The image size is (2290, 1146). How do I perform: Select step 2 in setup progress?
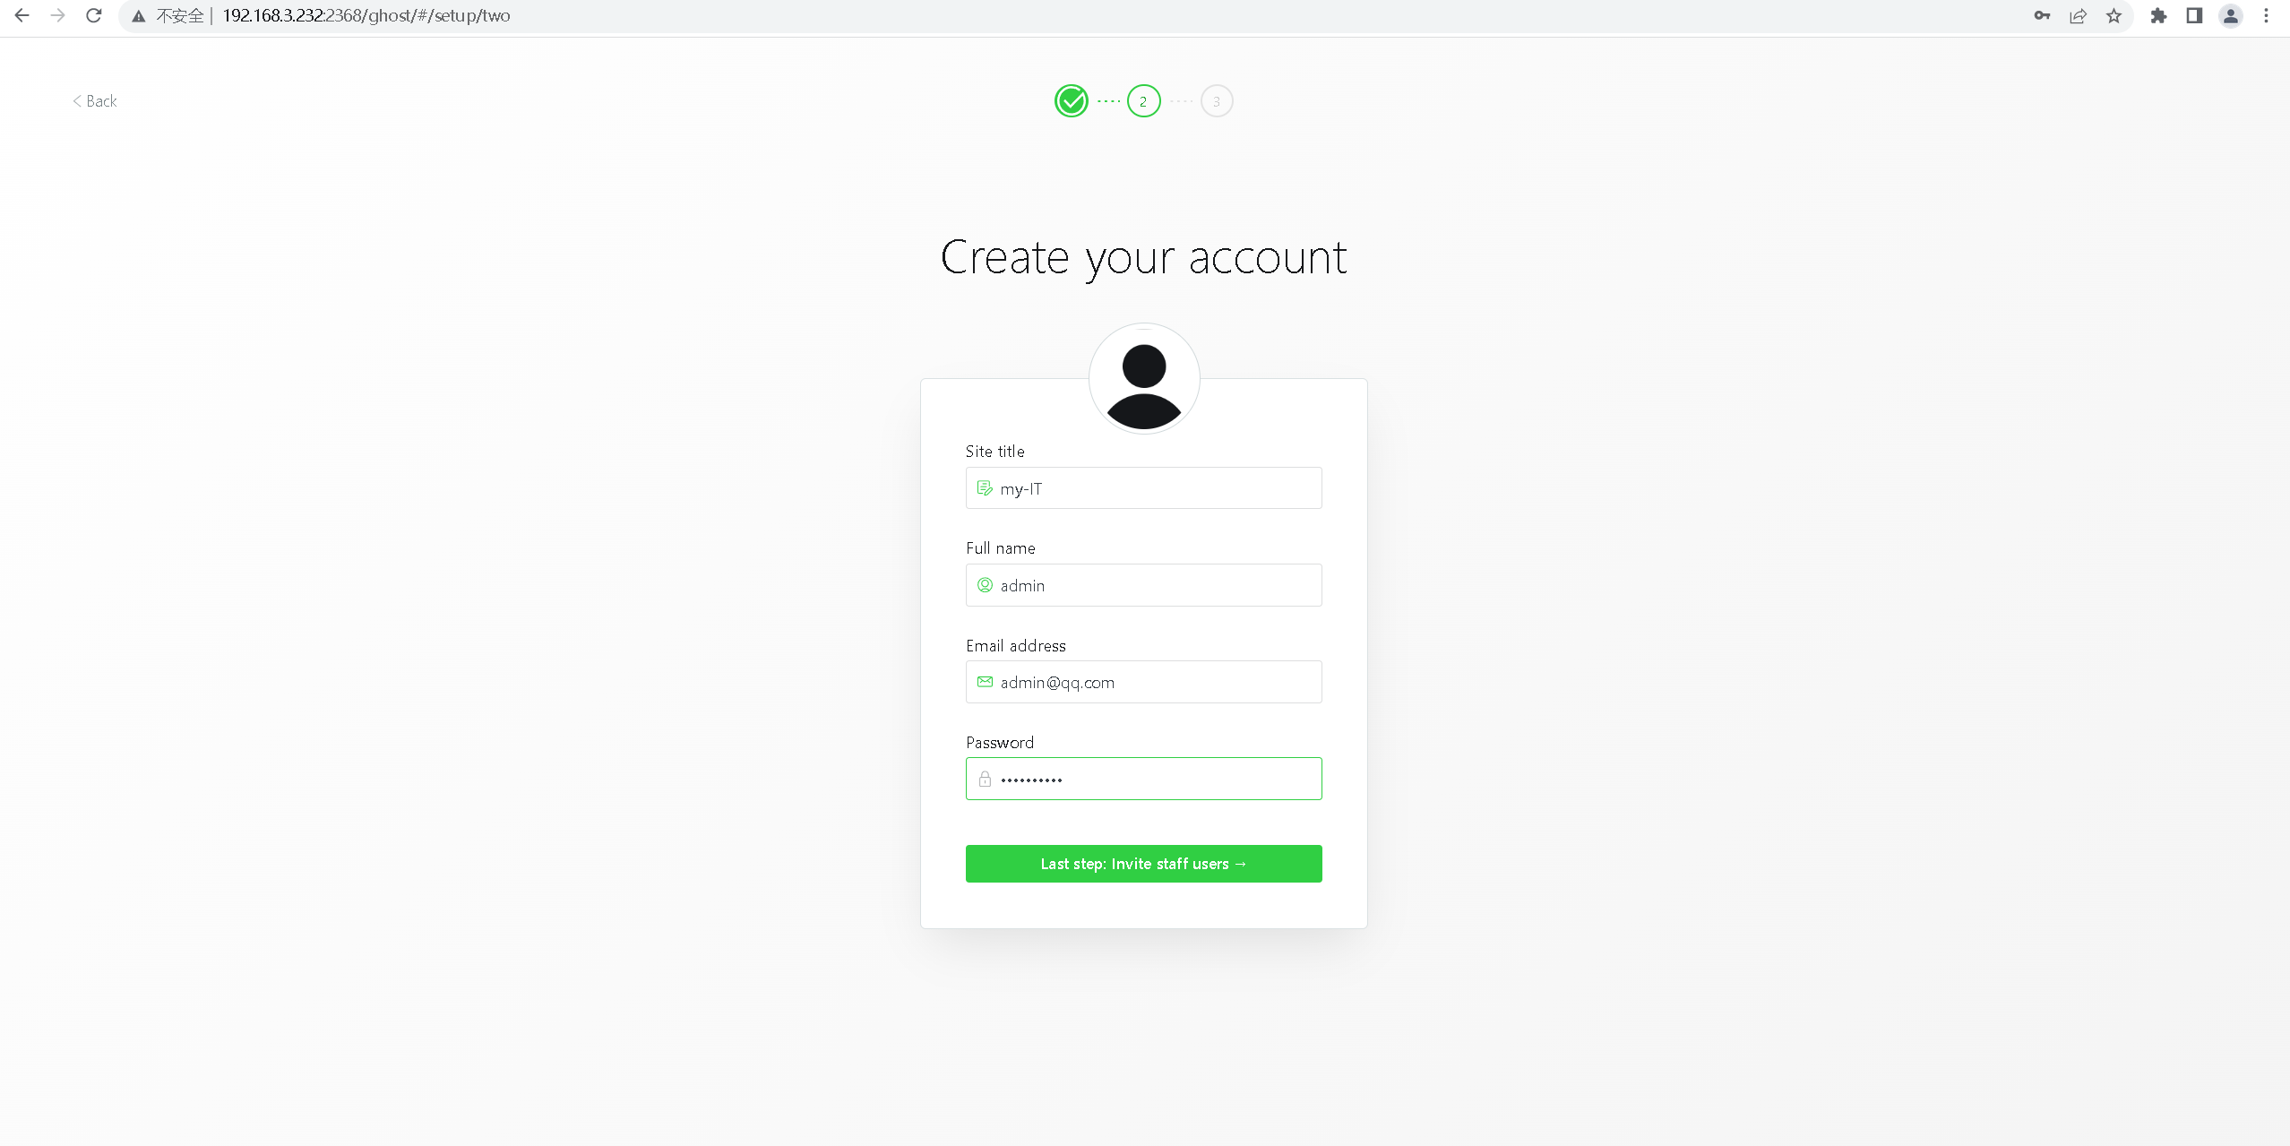tap(1144, 101)
